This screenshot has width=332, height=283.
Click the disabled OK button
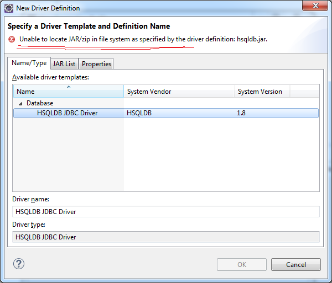pyautogui.click(x=242, y=264)
